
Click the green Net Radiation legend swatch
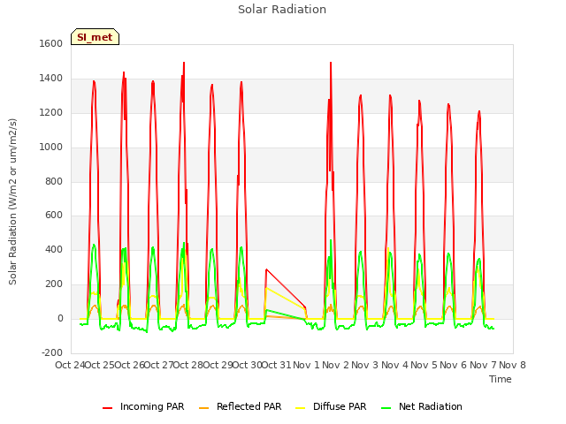pos(386,408)
